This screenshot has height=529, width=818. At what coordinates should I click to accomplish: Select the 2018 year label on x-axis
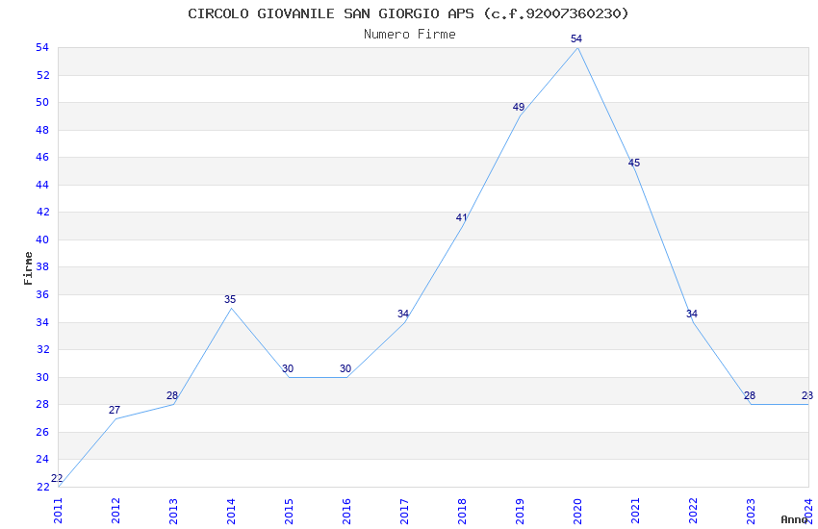pyautogui.click(x=462, y=511)
